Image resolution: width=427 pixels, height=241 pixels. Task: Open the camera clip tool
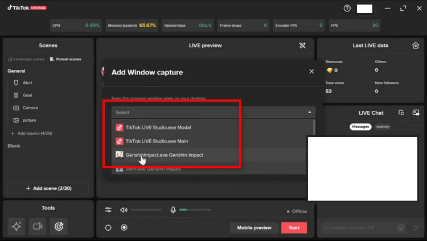[x=38, y=226]
